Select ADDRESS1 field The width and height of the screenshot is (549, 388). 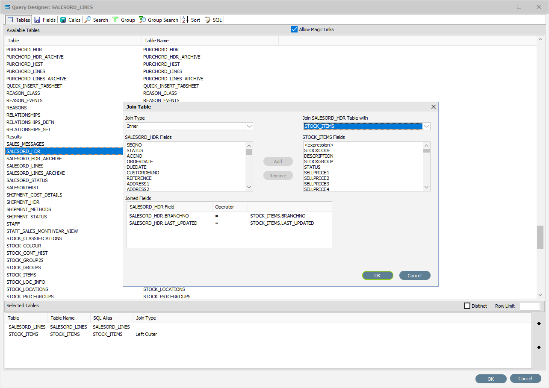coord(186,184)
